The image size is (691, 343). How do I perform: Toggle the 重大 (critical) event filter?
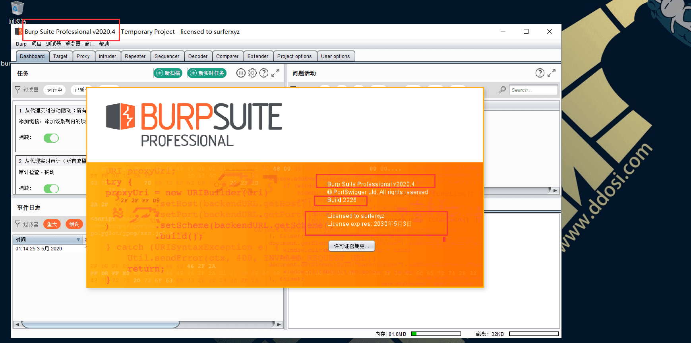(52, 224)
